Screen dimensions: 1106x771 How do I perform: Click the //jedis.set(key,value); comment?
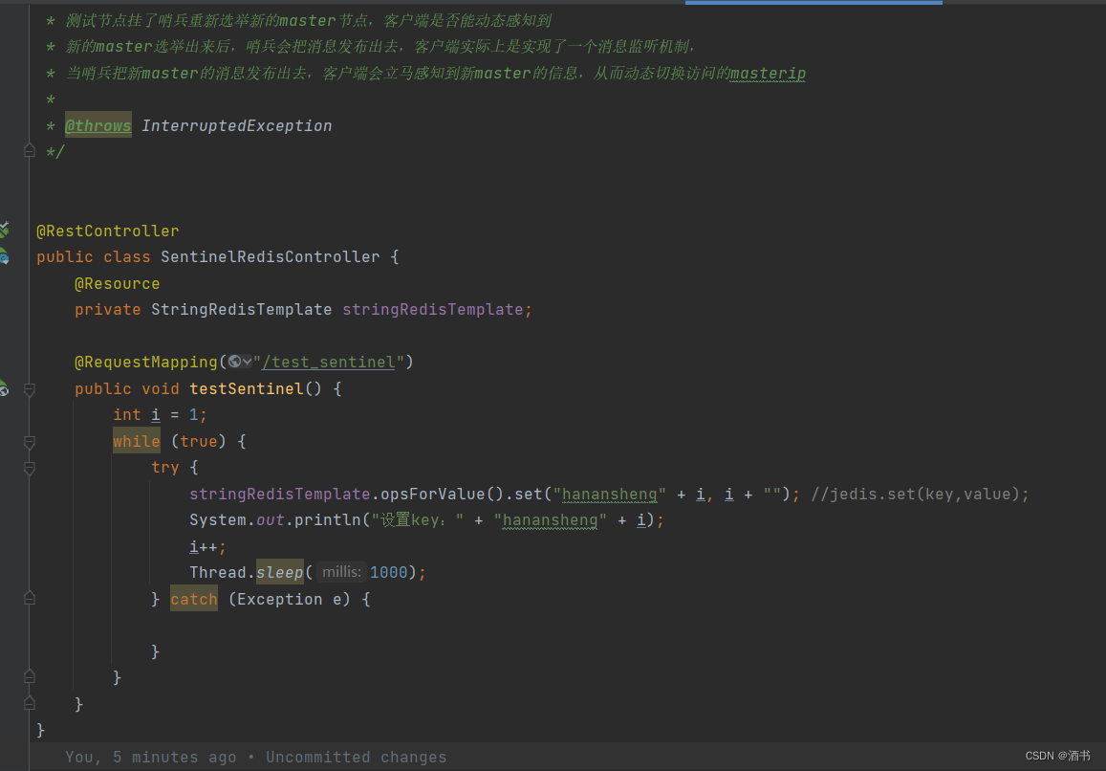(920, 494)
